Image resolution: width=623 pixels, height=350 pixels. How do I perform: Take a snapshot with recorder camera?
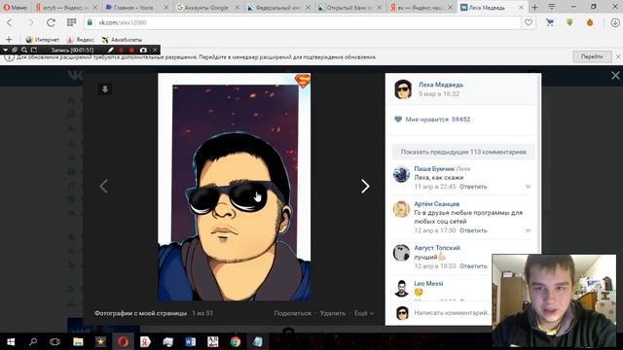point(143,50)
